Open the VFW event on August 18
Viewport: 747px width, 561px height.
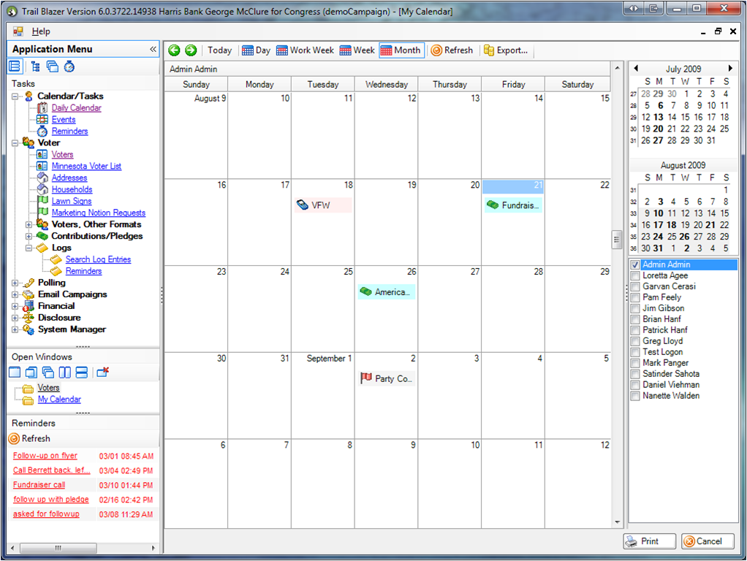tap(322, 205)
